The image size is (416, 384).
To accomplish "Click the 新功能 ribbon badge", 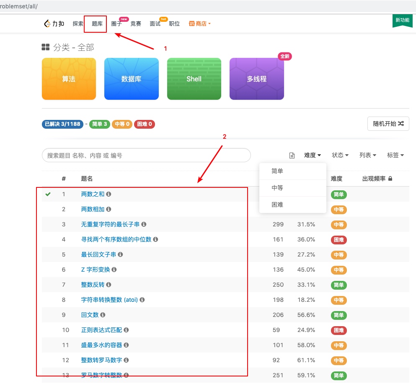I will pos(402,21).
